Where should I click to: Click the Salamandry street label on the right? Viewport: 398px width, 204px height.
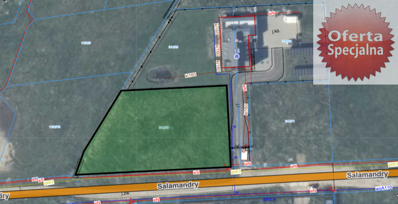coord(367,175)
